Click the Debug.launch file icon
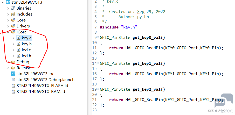Image resolution: width=235 pixels, height=115 pixels. [x=13, y=80]
